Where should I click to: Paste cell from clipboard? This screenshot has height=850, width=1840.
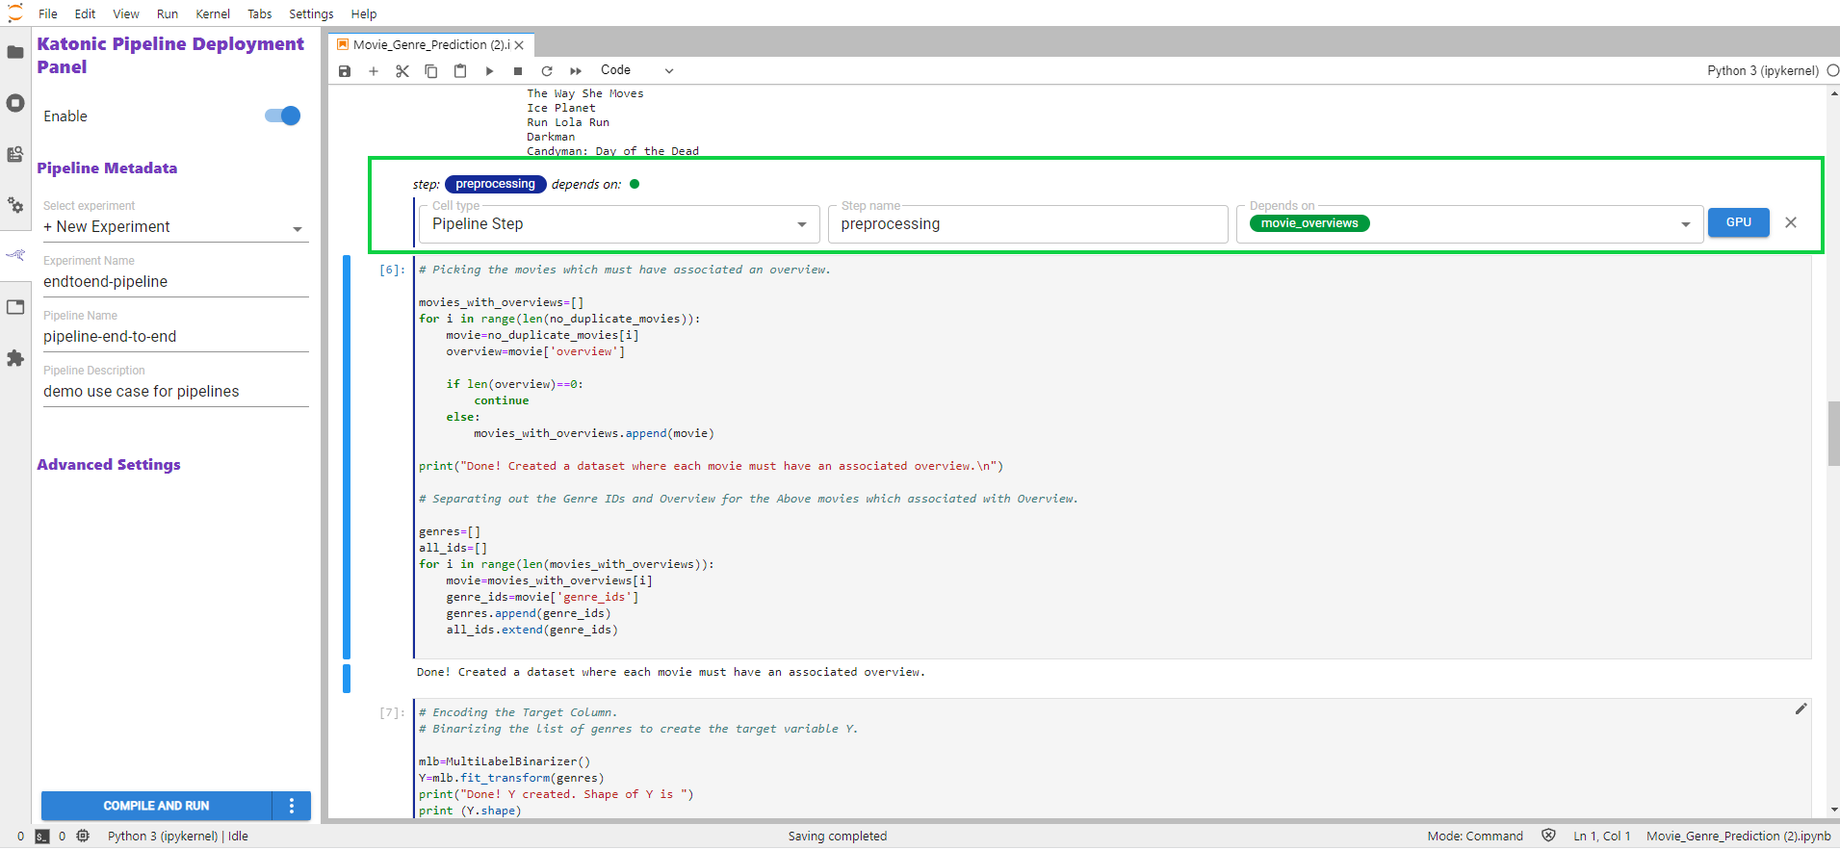[460, 71]
